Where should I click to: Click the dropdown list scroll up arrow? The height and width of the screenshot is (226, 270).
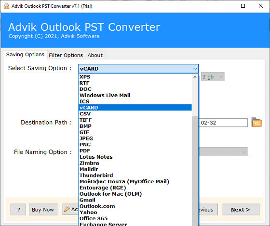coord(195,77)
